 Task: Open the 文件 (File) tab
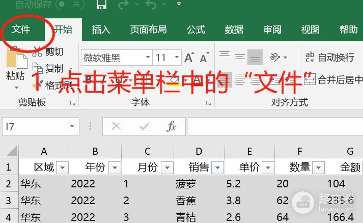(21, 30)
